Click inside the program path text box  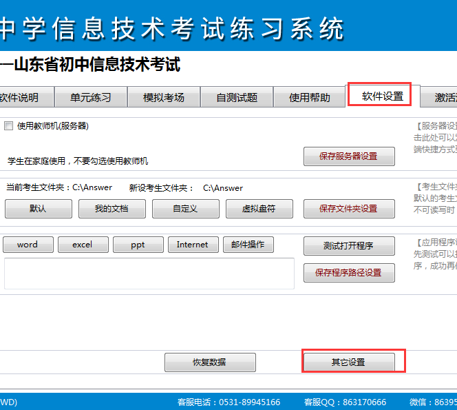(149, 274)
